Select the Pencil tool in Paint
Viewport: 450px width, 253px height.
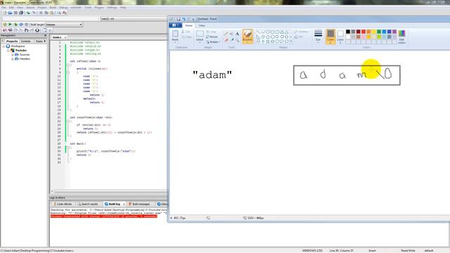pos(226,34)
